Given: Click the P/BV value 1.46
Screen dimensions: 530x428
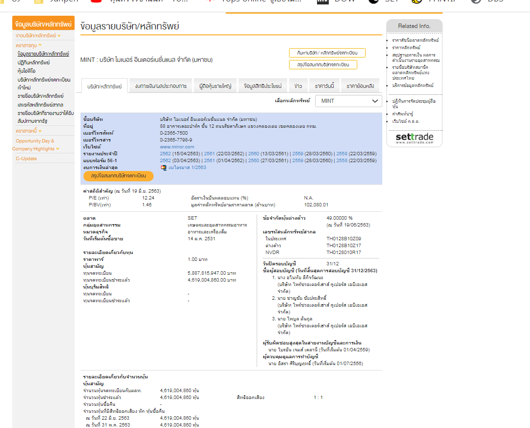Looking at the screenshot, I should [x=147, y=205].
